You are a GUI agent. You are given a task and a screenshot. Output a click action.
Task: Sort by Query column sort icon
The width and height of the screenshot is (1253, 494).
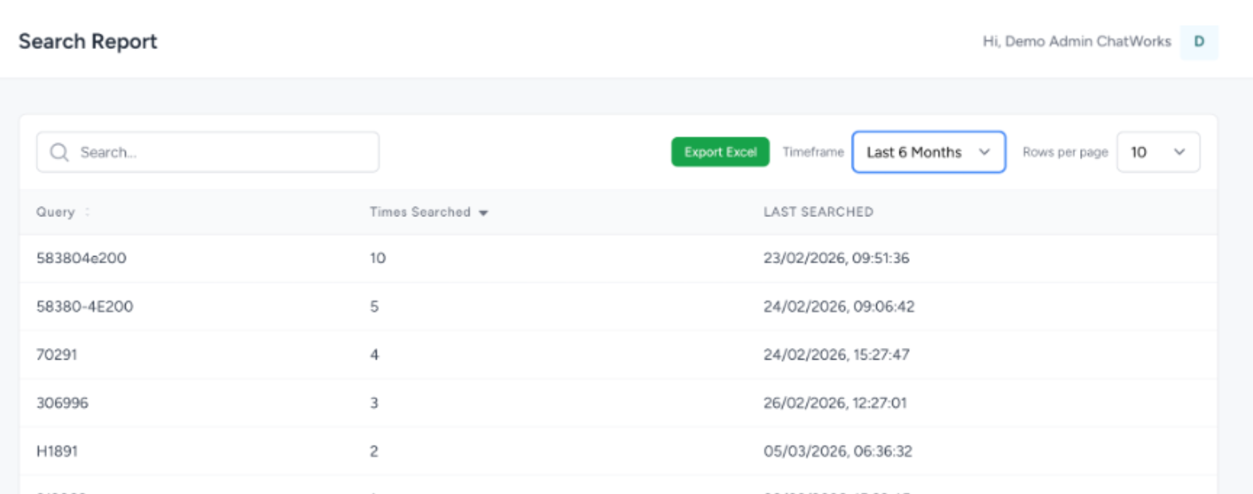(87, 212)
